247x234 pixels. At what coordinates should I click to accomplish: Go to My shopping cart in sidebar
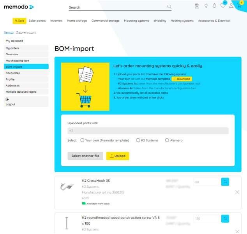(26, 61)
